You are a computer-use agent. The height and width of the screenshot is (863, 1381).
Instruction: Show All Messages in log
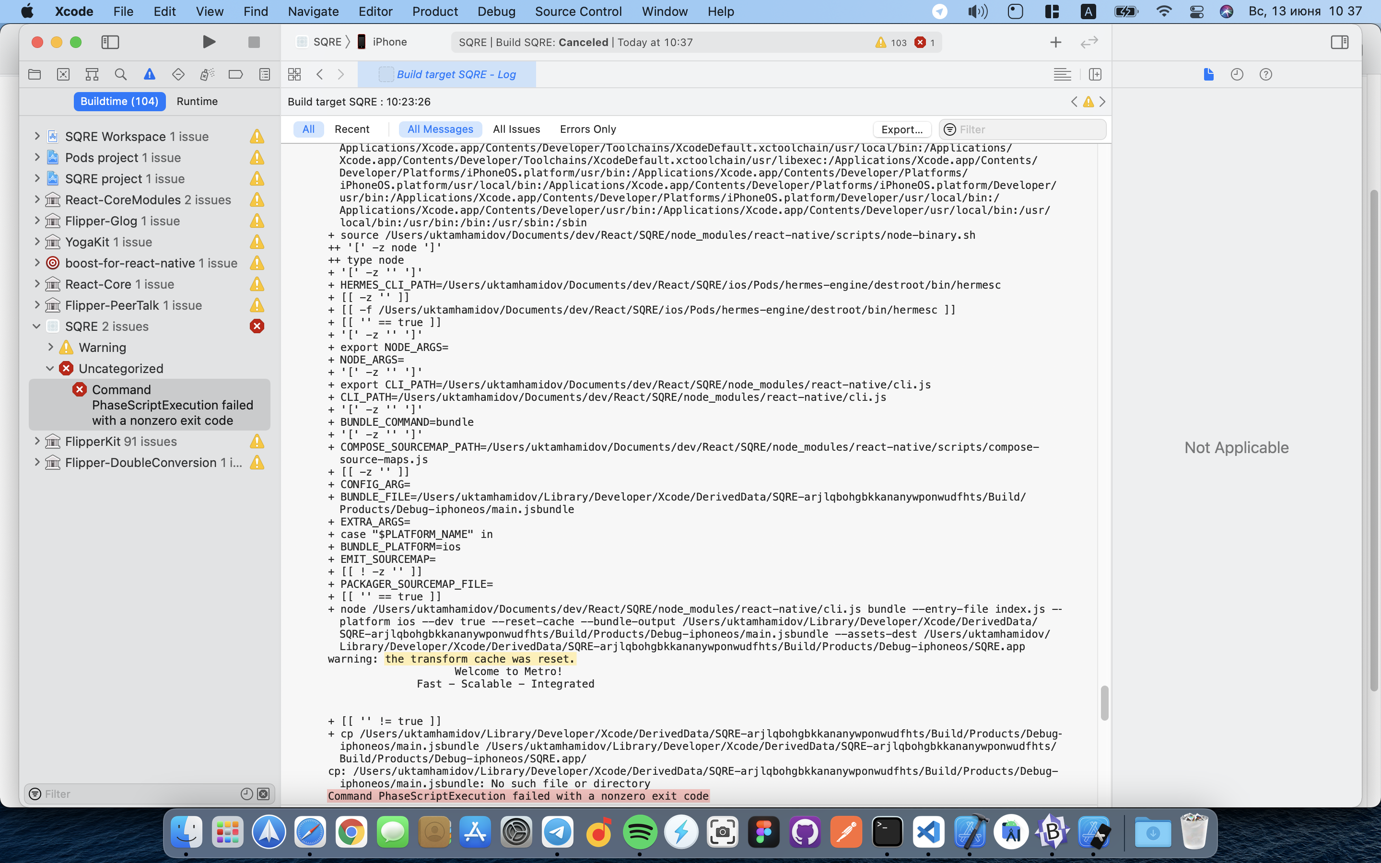tap(440, 129)
